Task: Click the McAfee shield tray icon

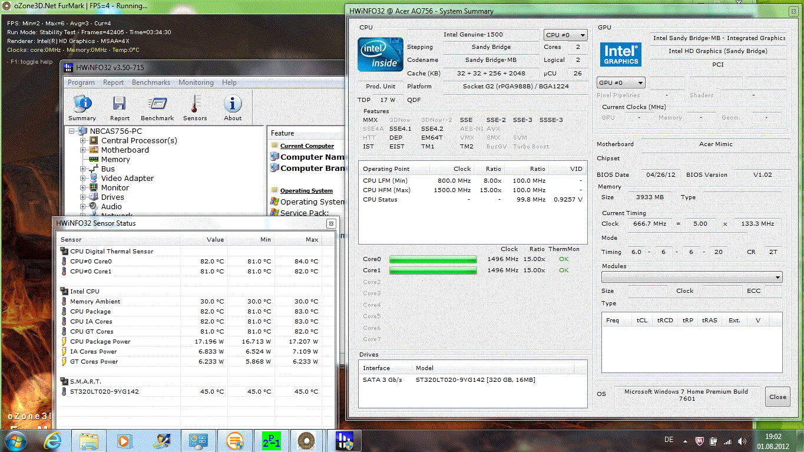Action: pos(699,441)
